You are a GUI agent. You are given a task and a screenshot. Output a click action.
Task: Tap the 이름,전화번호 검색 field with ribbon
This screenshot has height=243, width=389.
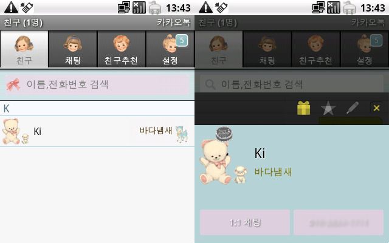(x=97, y=84)
